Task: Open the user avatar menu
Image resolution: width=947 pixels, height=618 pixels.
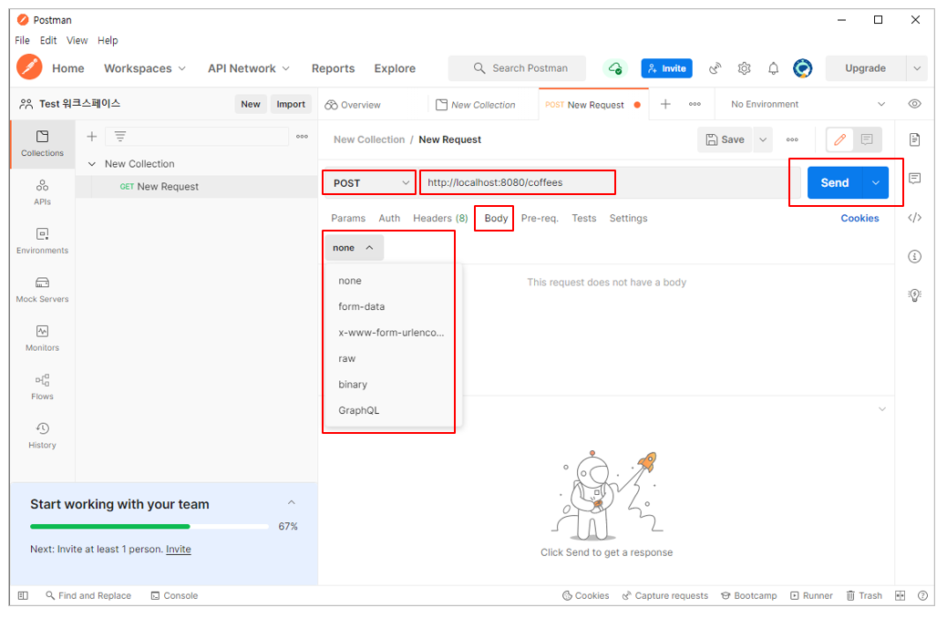Action: 803,68
